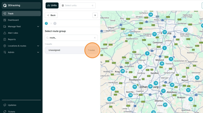
Task: Click the plus icon in Select units
Action: pos(92,5)
